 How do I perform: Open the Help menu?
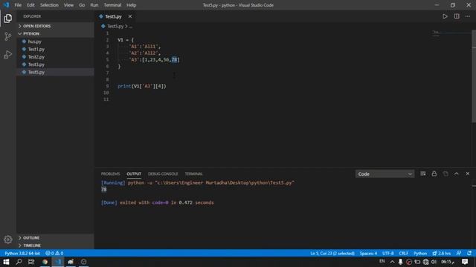click(131, 5)
